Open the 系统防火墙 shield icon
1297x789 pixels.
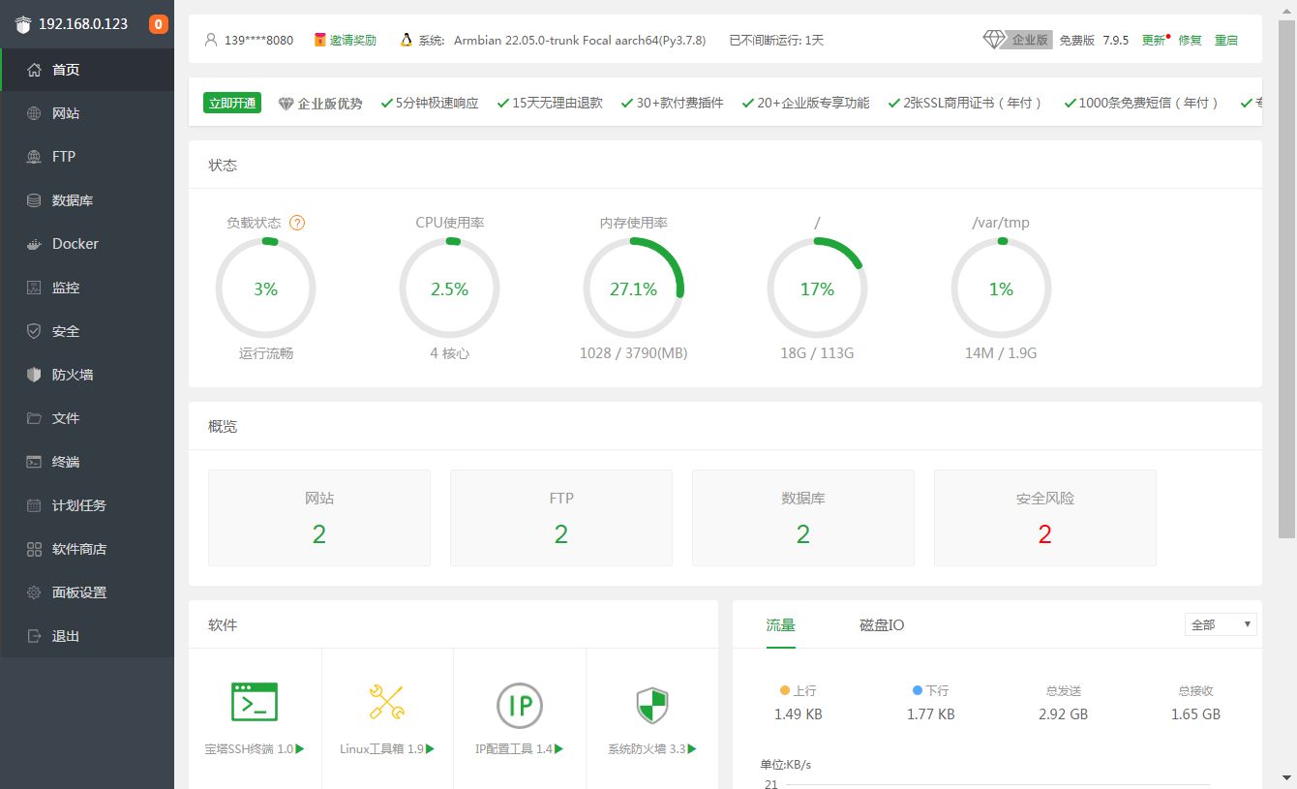pyautogui.click(x=651, y=706)
